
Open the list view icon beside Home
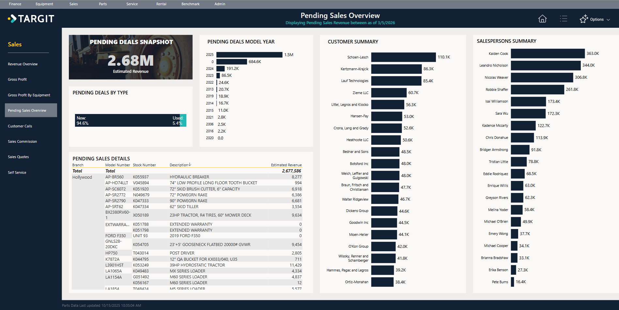(x=564, y=19)
